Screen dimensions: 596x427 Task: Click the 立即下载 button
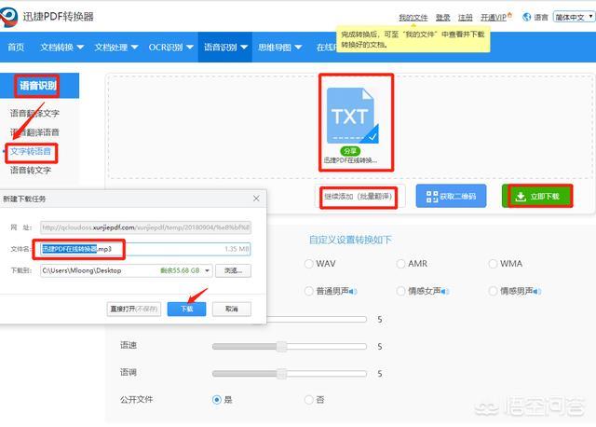[537, 196]
